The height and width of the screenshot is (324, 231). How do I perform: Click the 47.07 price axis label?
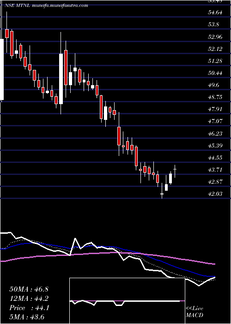tap(215, 121)
